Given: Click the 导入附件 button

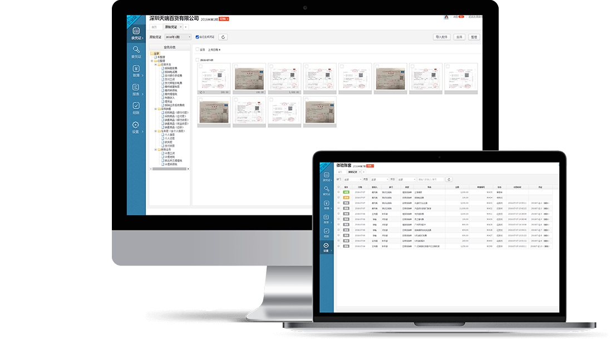Looking at the screenshot, I should 441,37.
